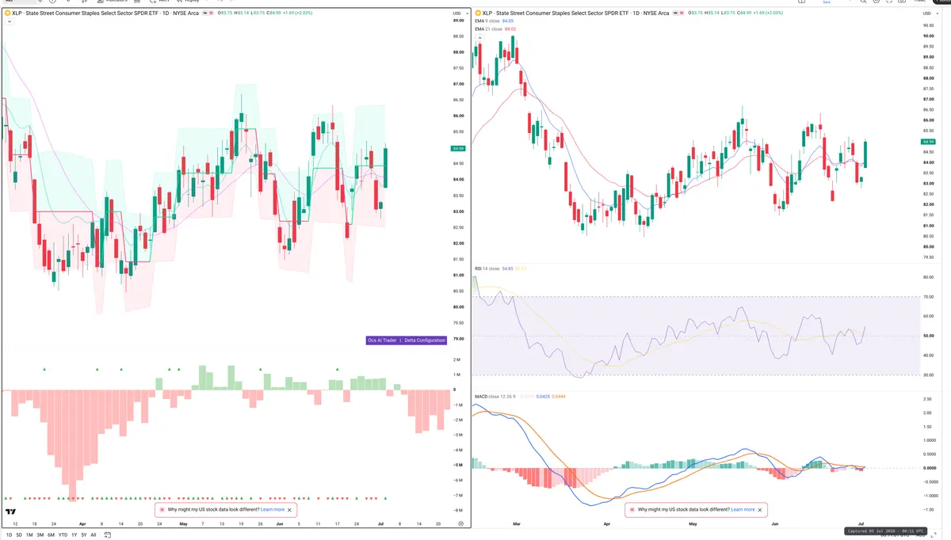Select RSI 14 close legend entry
Viewport: 951px width, 540px height.
pos(500,269)
